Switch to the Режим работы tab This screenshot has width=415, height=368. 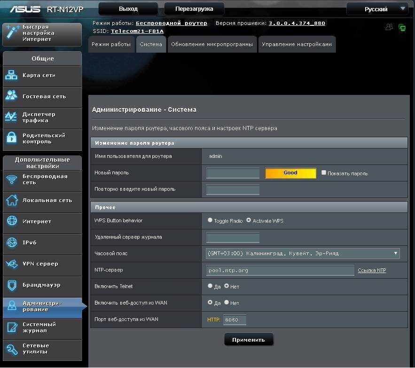[111, 44]
